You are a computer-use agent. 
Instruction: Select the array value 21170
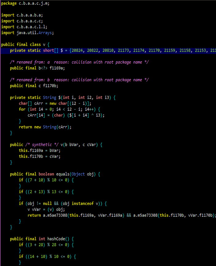coord(154,50)
